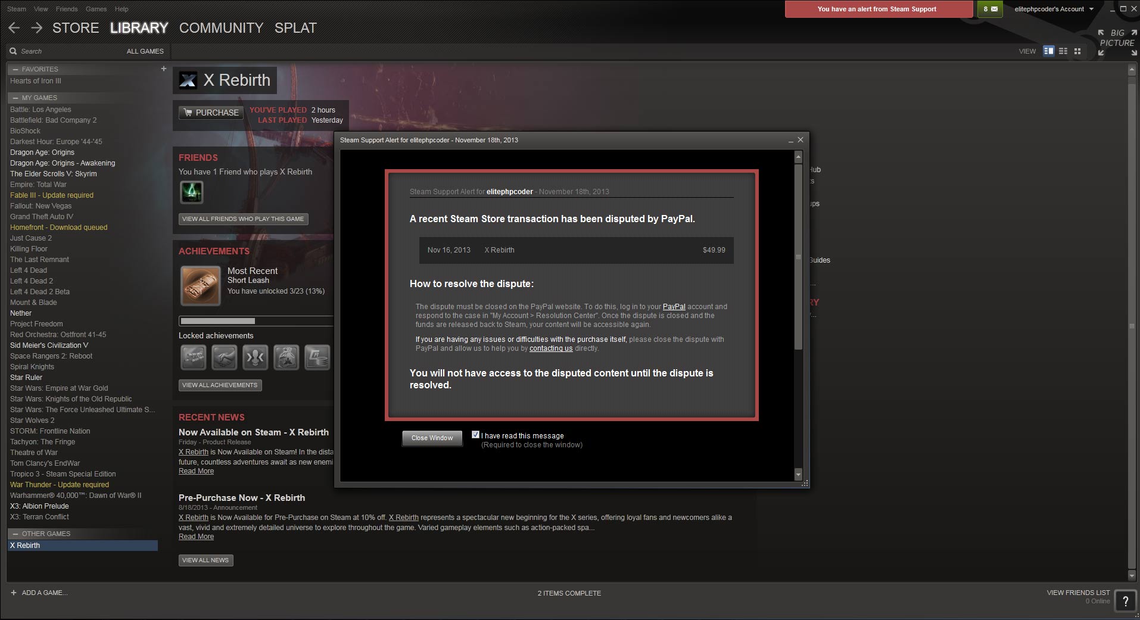Select X3: Albion Prelude game
Image resolution: width=1140 pixels, height=620 pixels.
click(x=39, y=506)
